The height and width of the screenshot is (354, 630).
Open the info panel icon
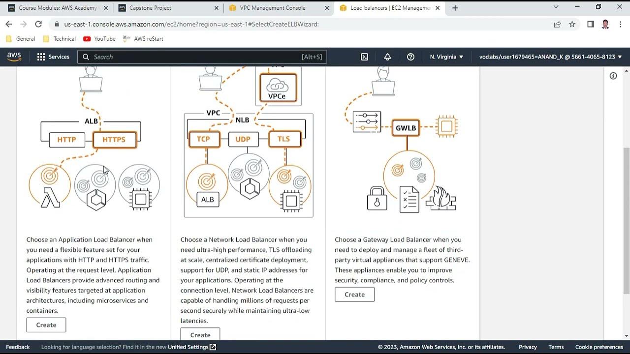click(x=613, y=76)
